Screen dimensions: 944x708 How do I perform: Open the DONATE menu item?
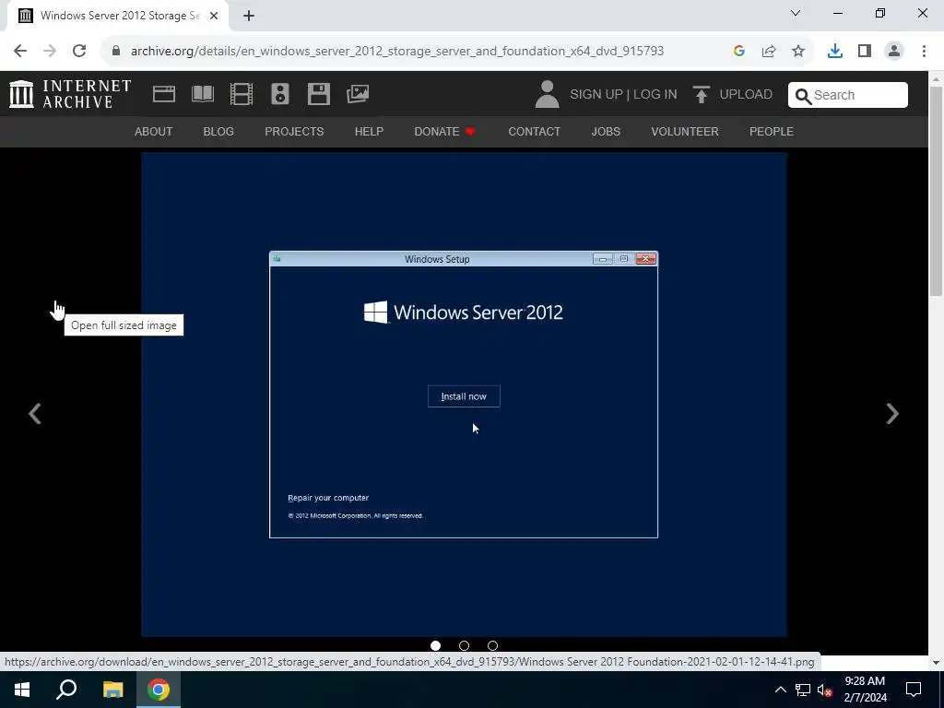(x=445, y=131)
